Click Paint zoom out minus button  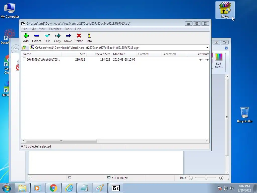(x=191, y=178)
